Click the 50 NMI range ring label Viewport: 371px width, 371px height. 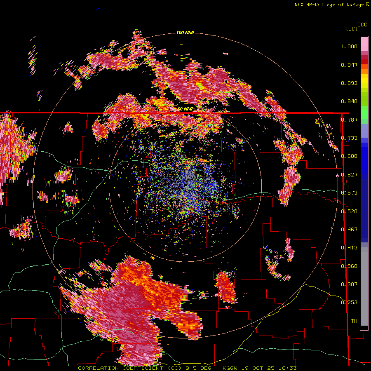(185, 109)
